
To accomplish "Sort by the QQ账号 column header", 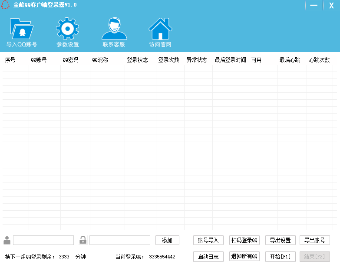I will click(x=39, y=60).
